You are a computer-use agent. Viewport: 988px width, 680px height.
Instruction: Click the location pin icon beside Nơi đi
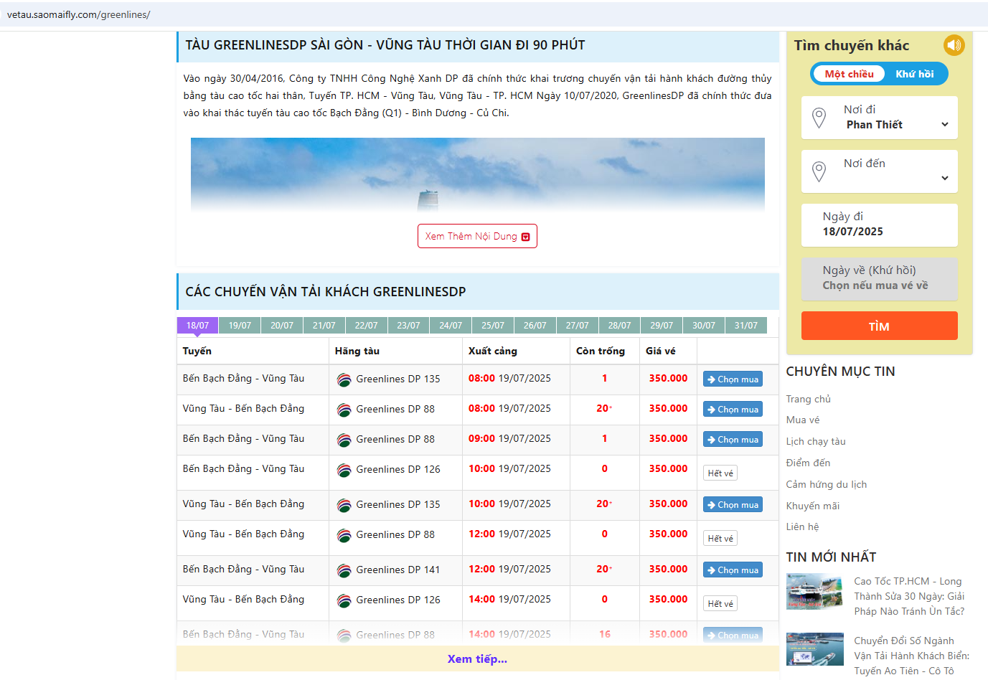point(819,118)
